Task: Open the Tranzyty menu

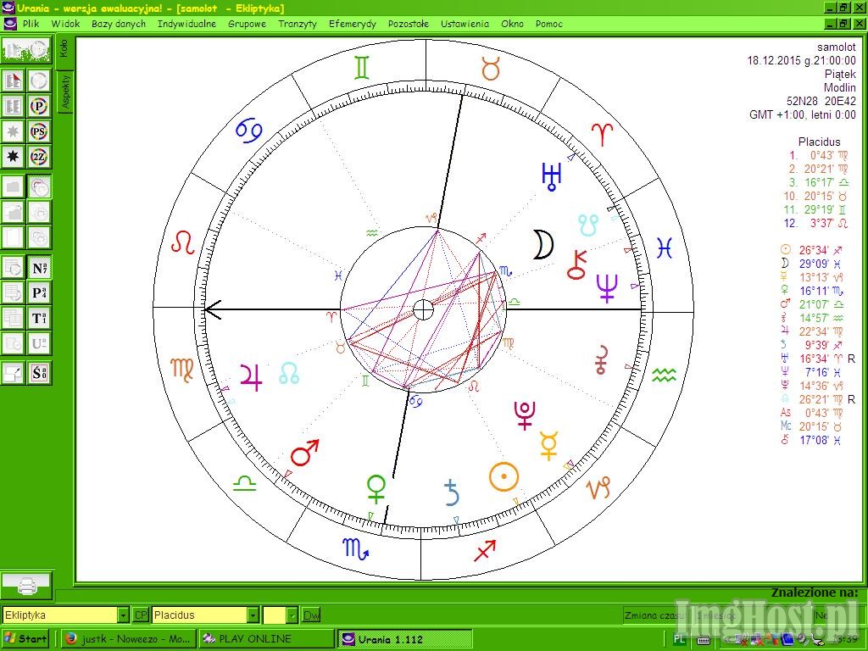Action: click(298, 24)
